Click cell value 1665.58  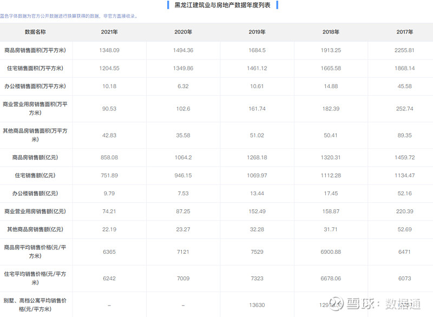[331, 68]
